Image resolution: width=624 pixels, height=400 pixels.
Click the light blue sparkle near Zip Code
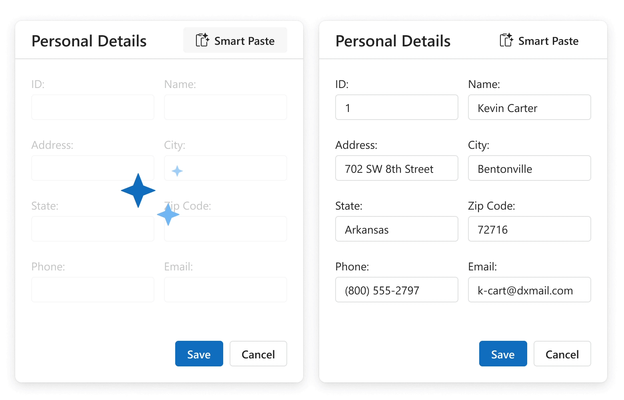168,215
